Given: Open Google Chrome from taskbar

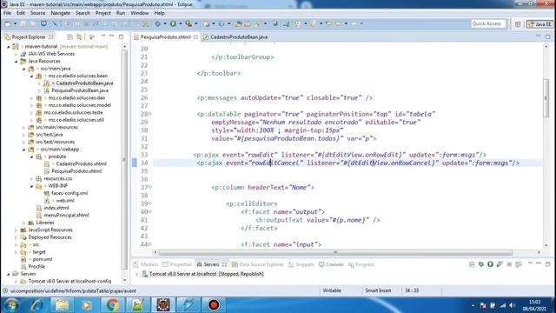Looking at the screenshot, I should coord(112,305).
